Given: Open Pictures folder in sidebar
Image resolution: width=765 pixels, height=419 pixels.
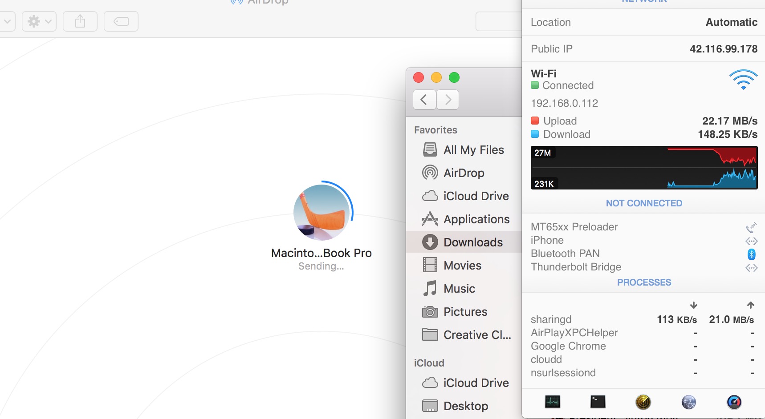Looking at the screenshot, I should 464,312.
